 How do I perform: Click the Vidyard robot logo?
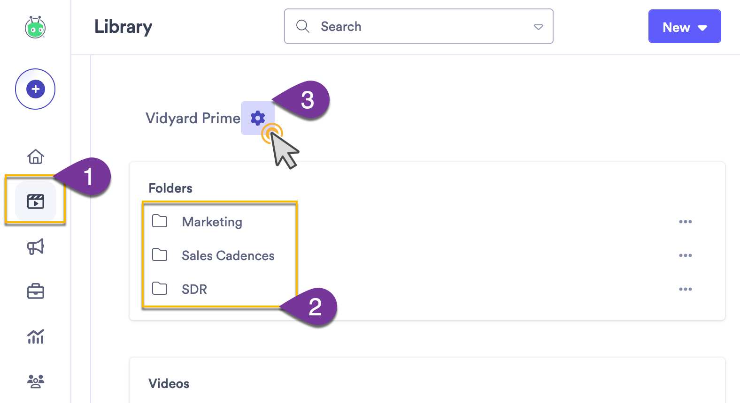click(35, 28)
